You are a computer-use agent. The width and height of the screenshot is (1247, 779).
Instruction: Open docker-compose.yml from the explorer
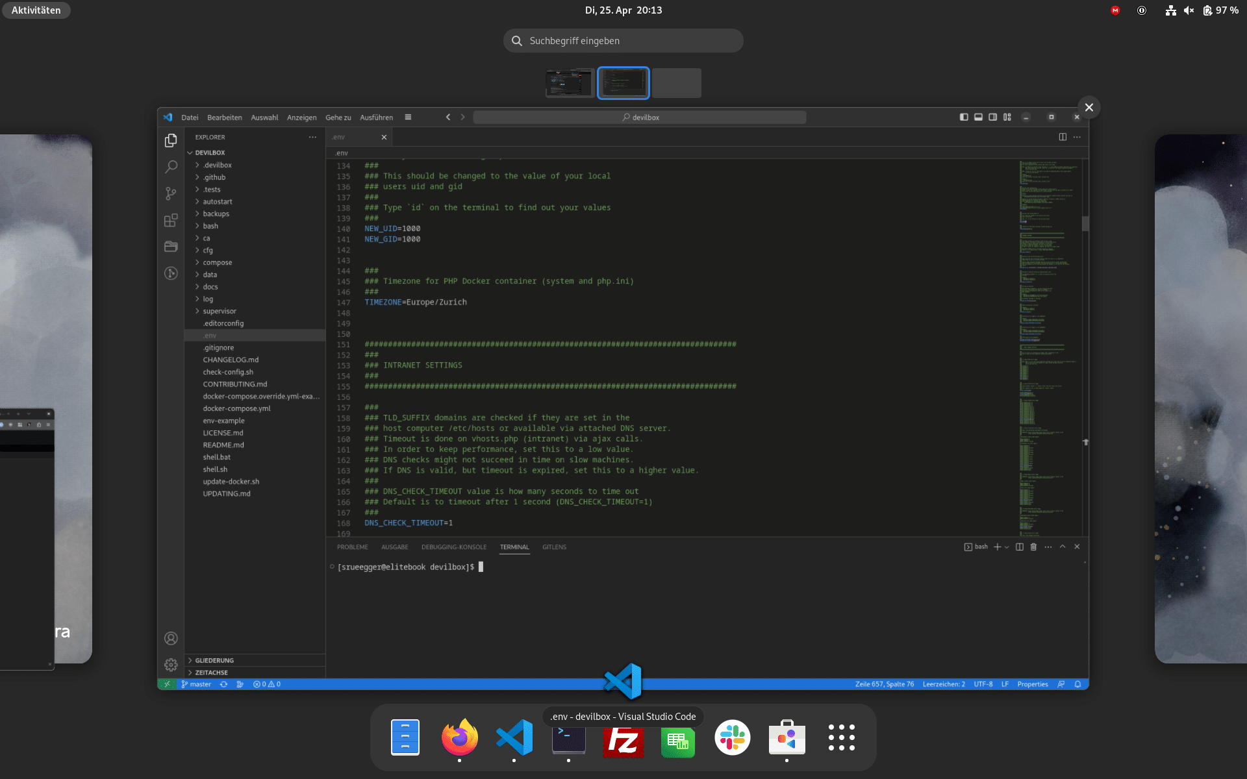(x=236, y=408)
